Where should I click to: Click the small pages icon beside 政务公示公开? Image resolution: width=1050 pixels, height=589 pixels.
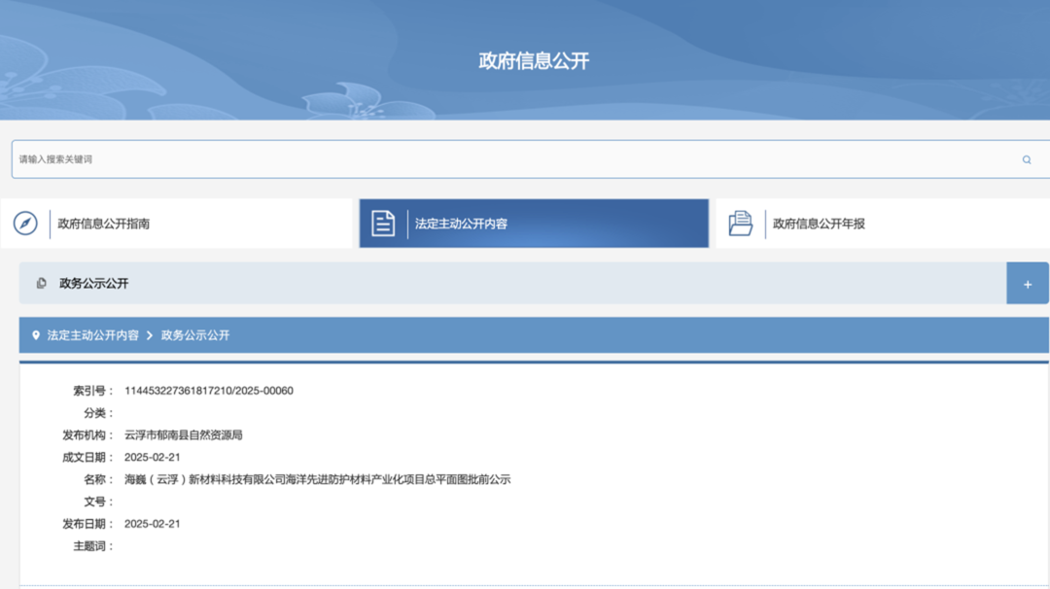tap(41, 284)
